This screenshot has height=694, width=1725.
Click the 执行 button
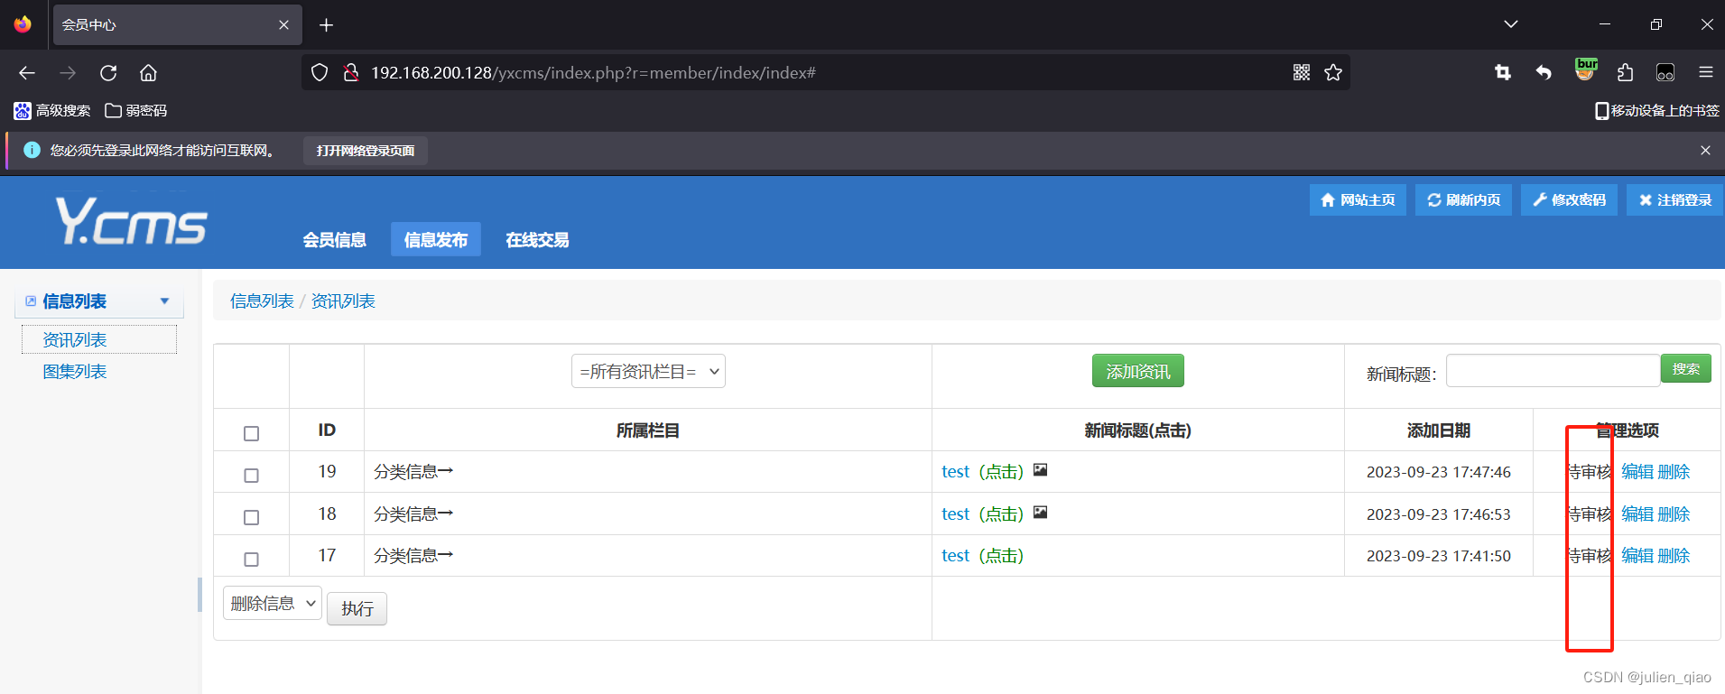click(357, 609)
